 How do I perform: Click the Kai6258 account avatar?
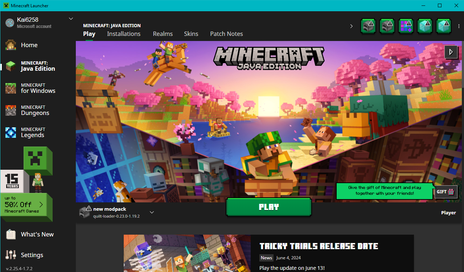pos(10,22)
